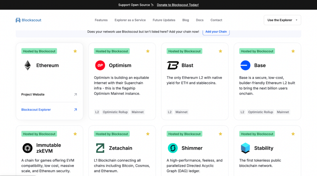This screenshot has height=176, width=317.
Task: Click the Blockscout logo in header
Action: [x=28, y=20]
